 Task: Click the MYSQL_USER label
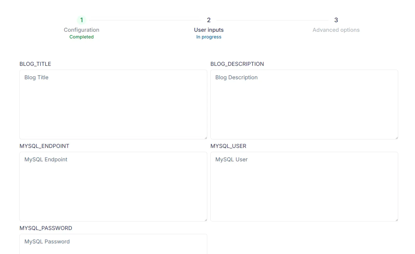228,146
